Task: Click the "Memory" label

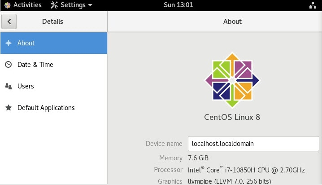Action: [171, 158]
